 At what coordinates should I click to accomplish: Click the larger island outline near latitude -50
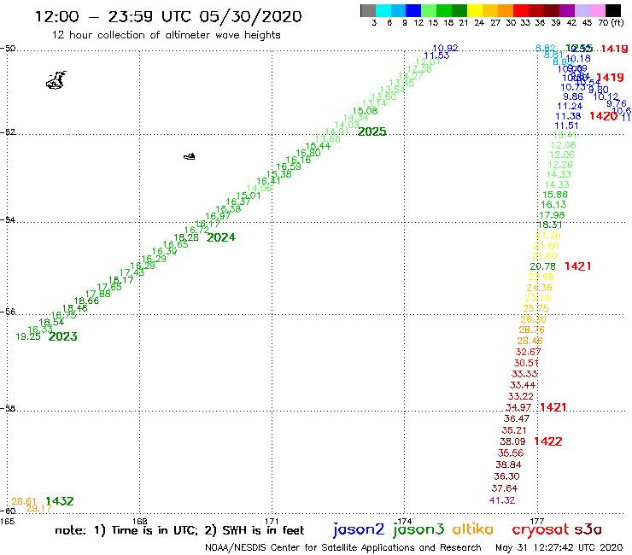coord(56,79)
